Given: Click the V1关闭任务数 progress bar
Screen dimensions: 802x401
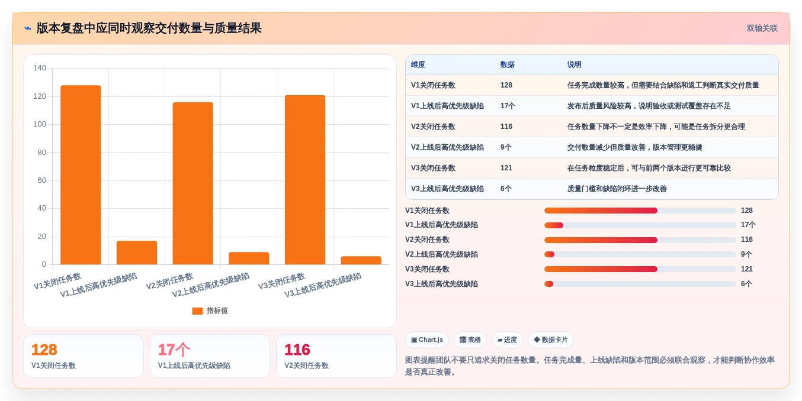Looking at the screenshot, I should pos(640,211).
